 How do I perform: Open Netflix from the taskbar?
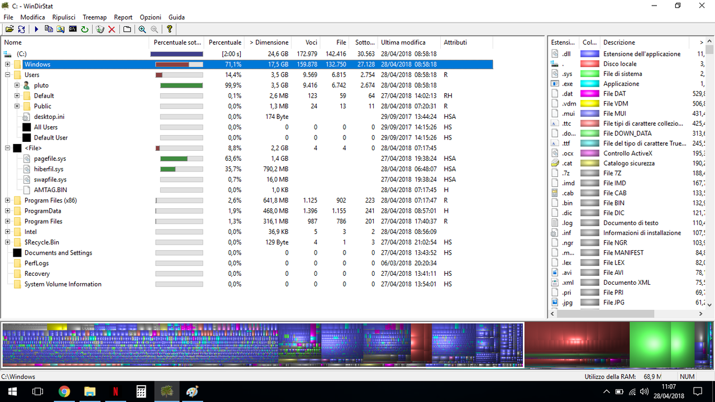(116, 391)
